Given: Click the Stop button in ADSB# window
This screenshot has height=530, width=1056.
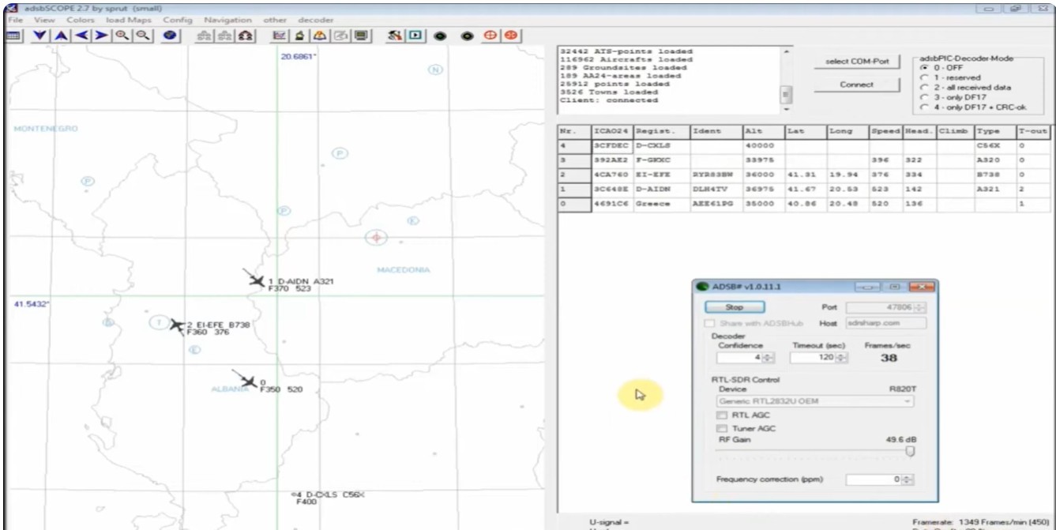Looking at the screenshot, I should pos(735,306).
